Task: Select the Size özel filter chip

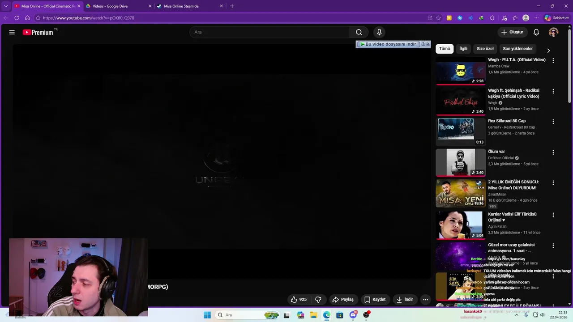Action: pos(485,49)
